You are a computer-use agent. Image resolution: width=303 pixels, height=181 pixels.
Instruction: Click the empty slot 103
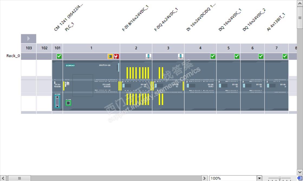[29, 85]
